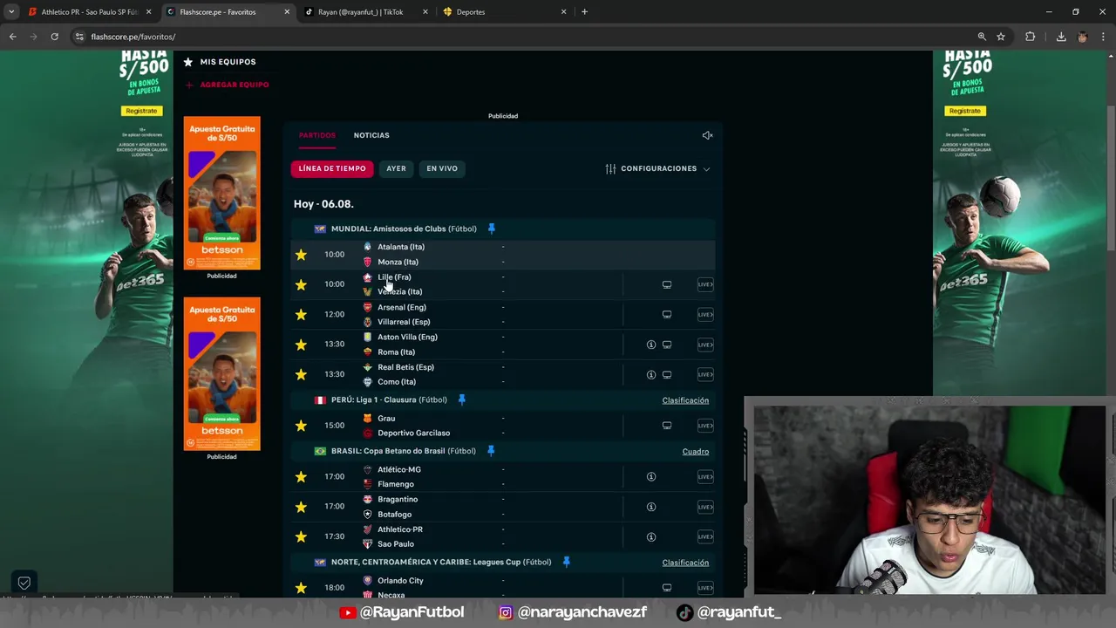Click LIVE badge for Aston Villa vs Roma

point(705,345)
